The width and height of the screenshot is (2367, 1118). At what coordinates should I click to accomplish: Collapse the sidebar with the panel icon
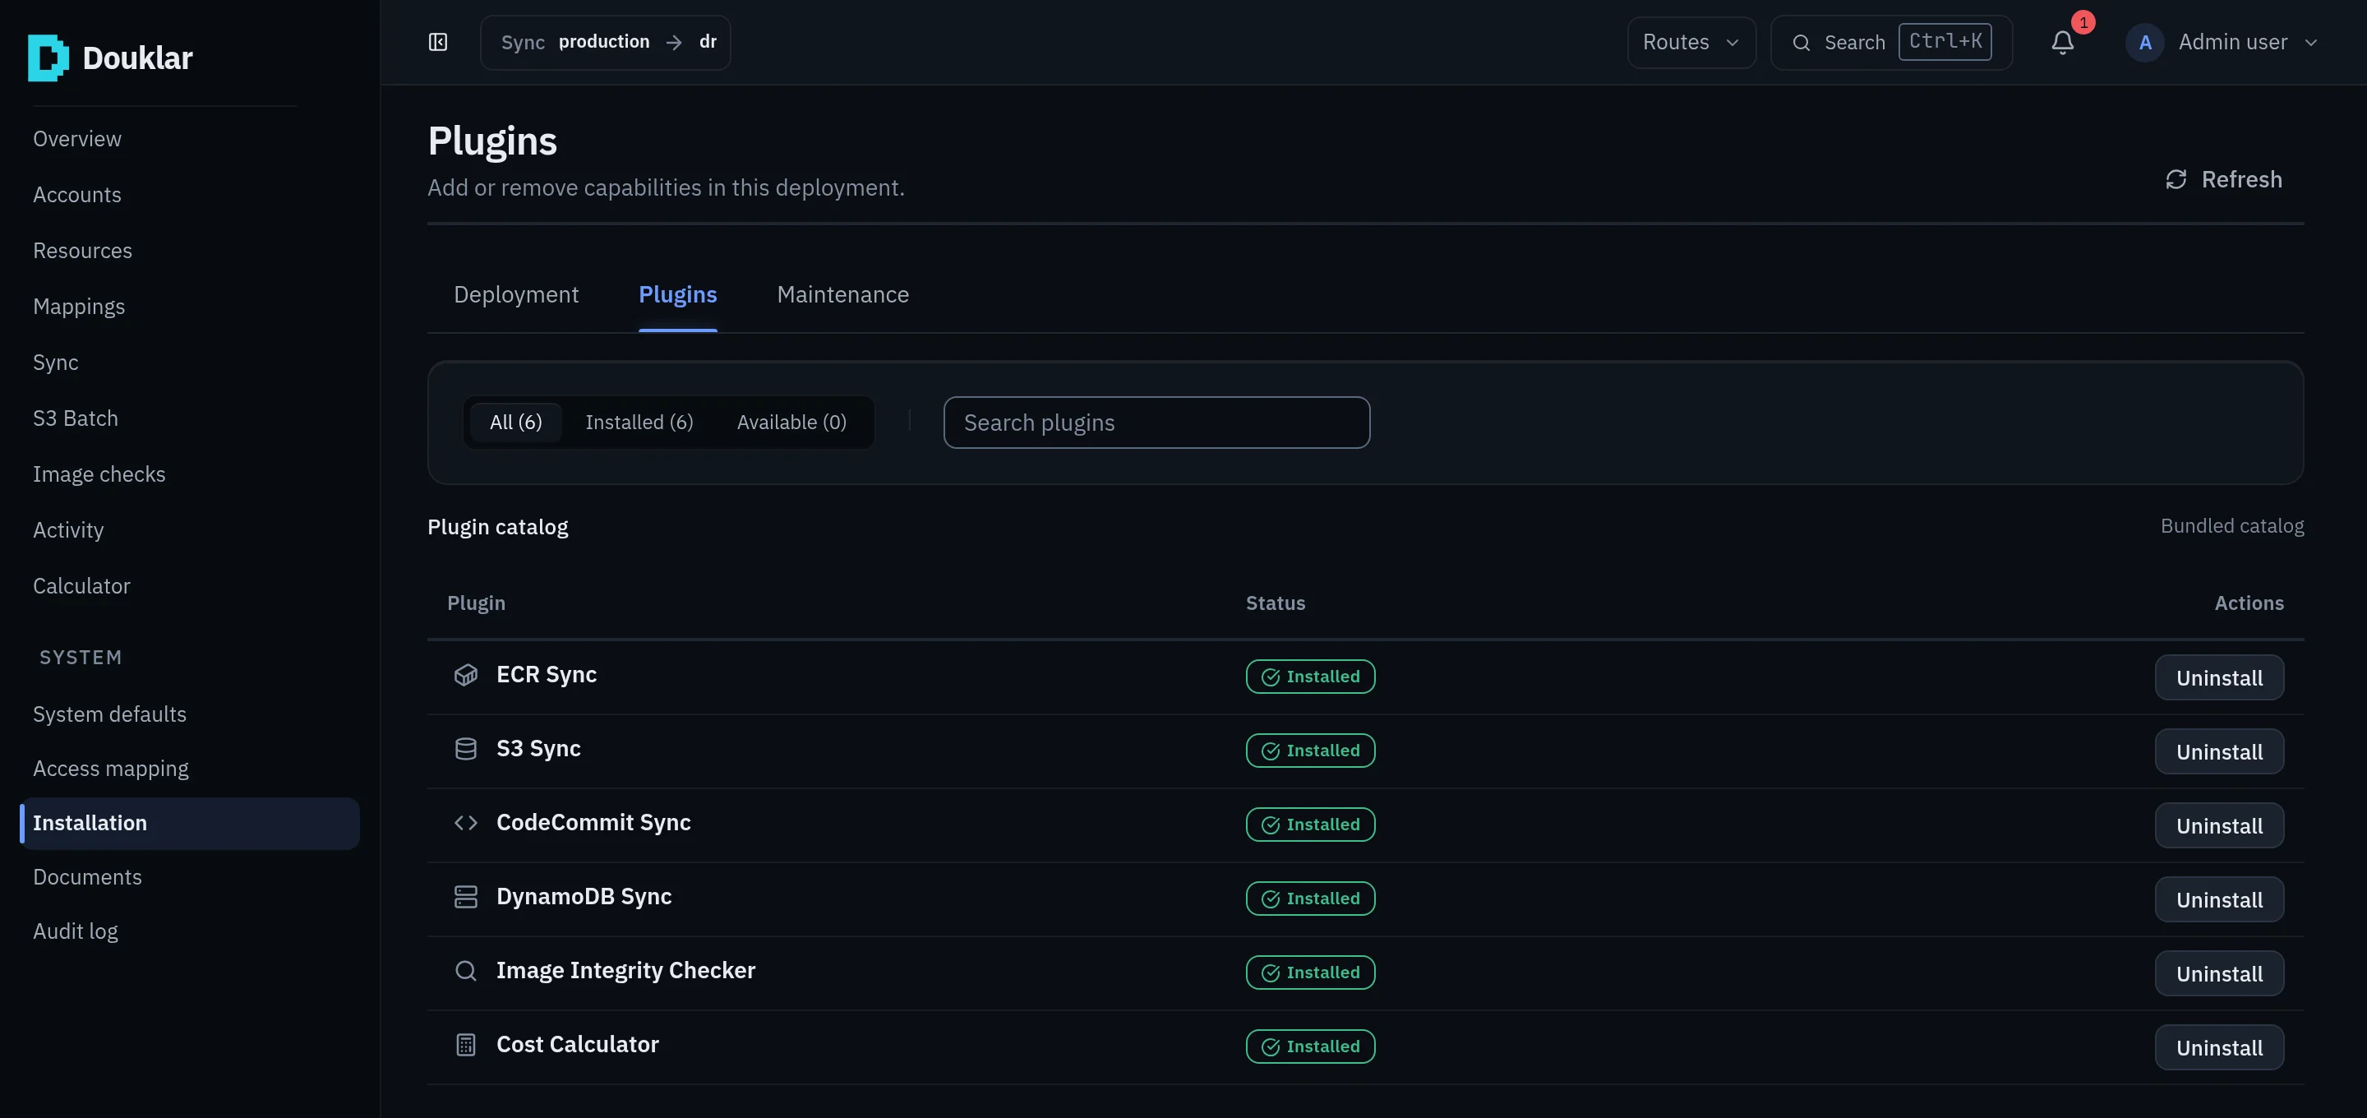(438, 42)
